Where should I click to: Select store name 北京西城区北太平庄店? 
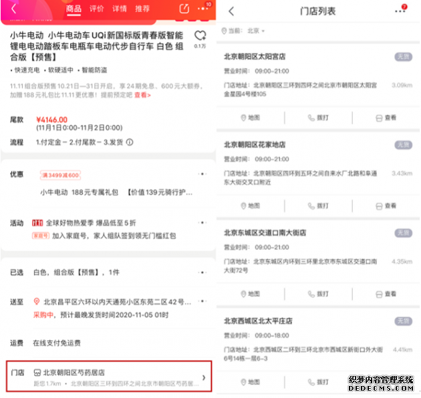point(259,321)
